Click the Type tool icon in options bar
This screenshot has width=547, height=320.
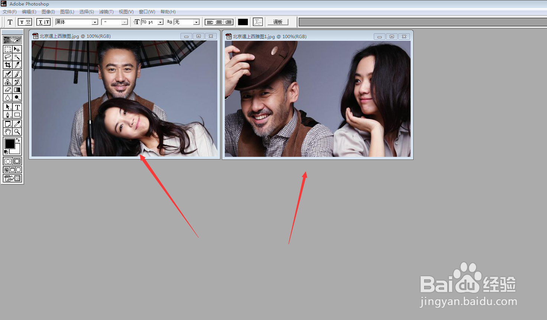(x=10, y=22)
